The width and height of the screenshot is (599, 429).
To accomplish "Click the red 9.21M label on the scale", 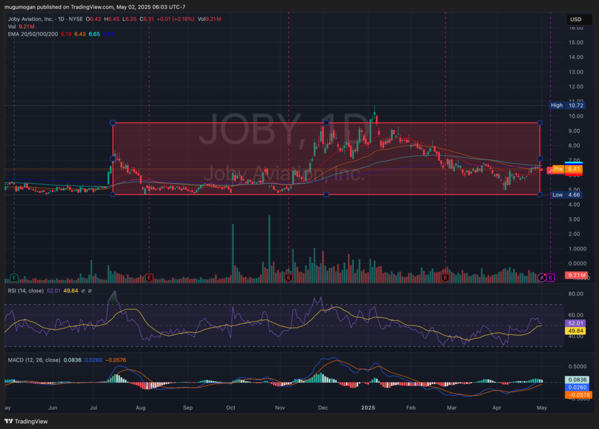I will point(576,275).
